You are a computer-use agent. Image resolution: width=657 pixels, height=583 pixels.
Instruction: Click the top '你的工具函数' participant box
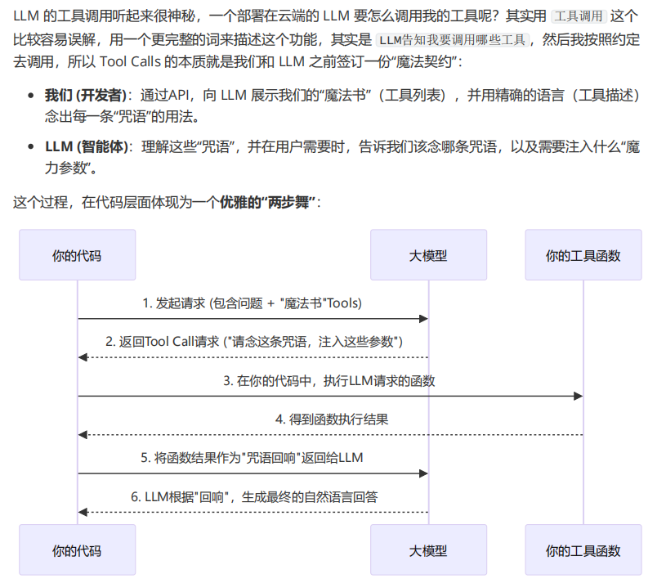[583, 255]
